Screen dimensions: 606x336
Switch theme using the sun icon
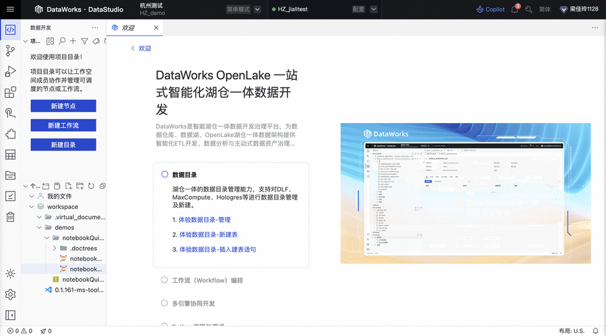click(x=10, y=274)
